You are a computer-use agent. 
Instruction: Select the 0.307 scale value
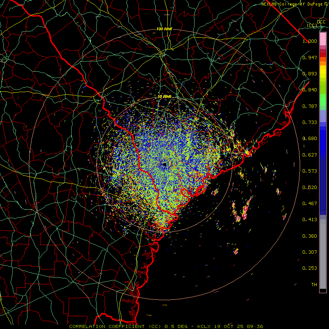[310, 252]
